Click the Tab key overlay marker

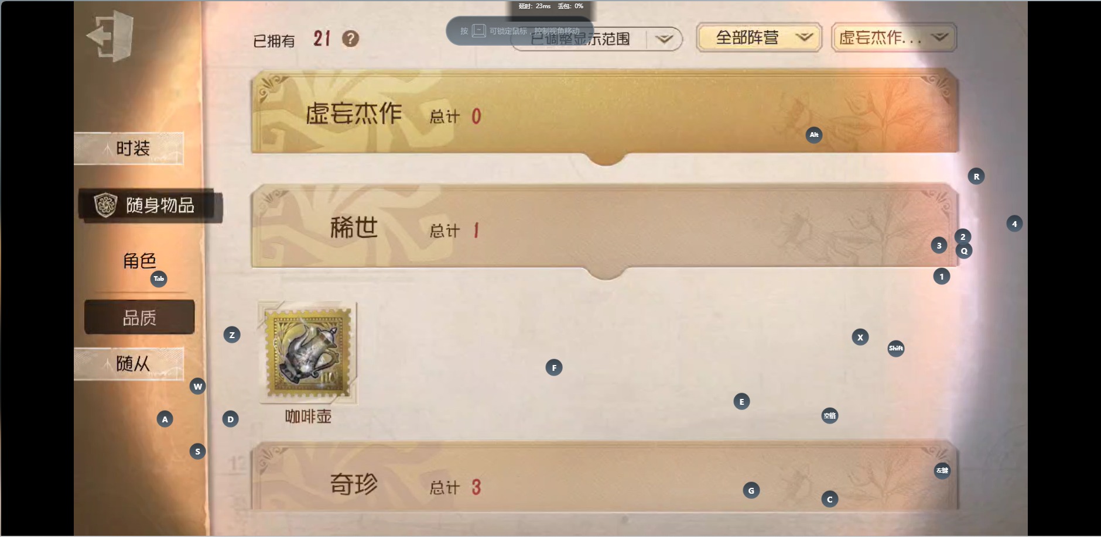(x=159, y=279)
